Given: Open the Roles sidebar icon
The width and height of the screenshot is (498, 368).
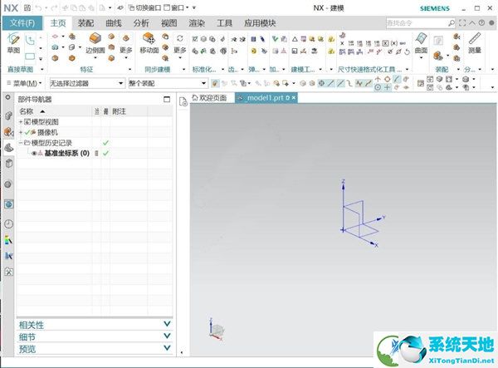Looking at the screenshot, I should 8,272.
